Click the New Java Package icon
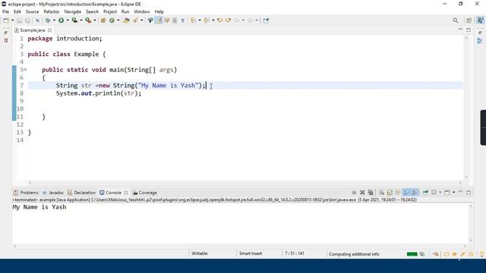This screenshot has height=273, width=486. [103, 20]
